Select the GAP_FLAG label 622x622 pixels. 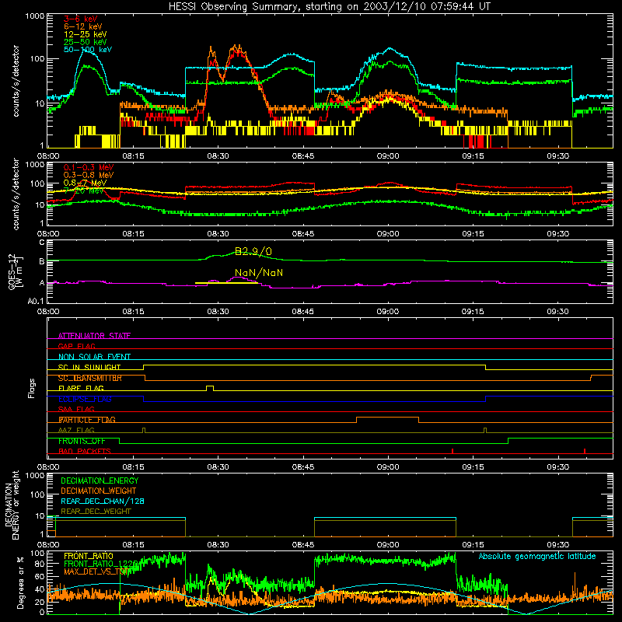tap(76, 346)
